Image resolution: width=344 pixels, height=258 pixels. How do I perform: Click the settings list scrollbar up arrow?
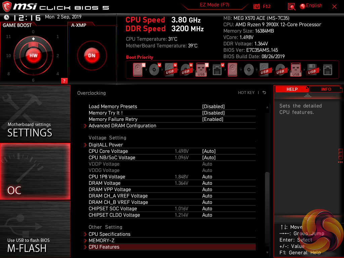[267, 107]
